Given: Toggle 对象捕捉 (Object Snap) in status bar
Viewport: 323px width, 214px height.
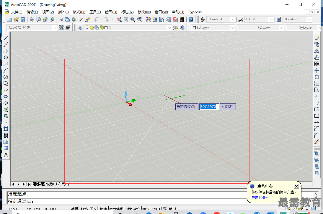Looking at the screenshot, I should click(x=116, y=208).
